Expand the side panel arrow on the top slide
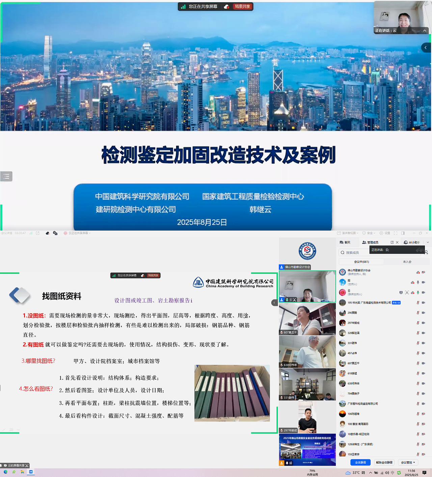 pos(426,48)
